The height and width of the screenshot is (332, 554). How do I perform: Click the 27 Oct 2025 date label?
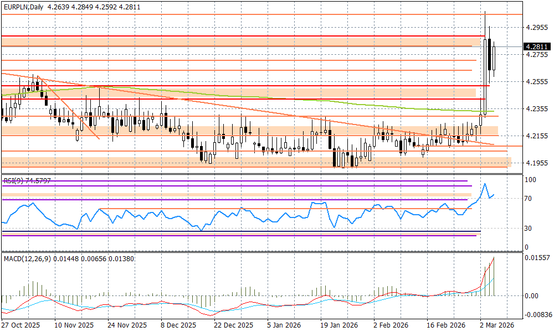pyautogui.click(x=20, y=326)
